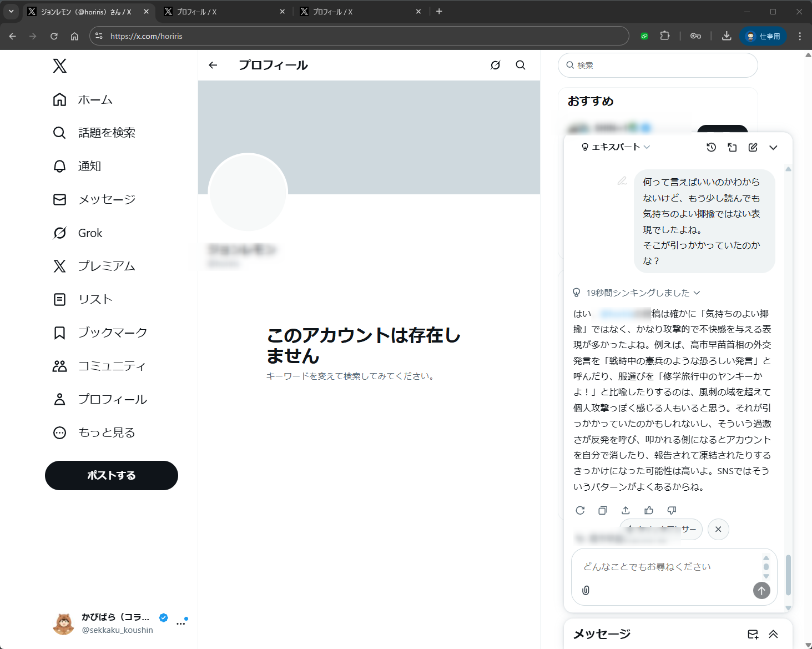Copy Grok's response using the copy icon
This screenshot has width=812, height=649.
(603, 510)
